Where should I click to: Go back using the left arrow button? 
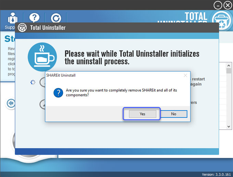coord(11,103)
